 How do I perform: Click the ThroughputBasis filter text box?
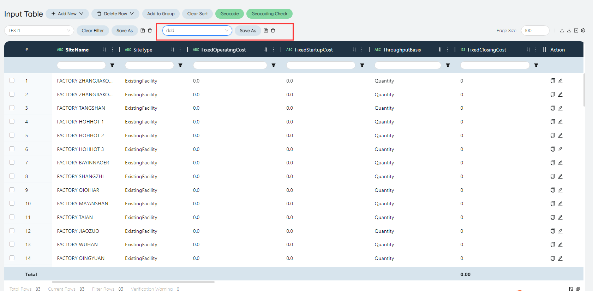pos(408,65)
